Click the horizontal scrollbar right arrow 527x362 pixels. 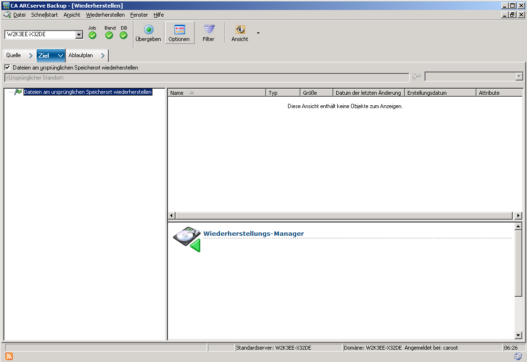pos(518,216)
